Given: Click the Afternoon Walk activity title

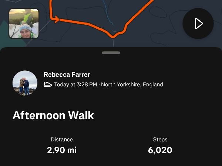Looking at the screenshot, I should click(53, 115).
